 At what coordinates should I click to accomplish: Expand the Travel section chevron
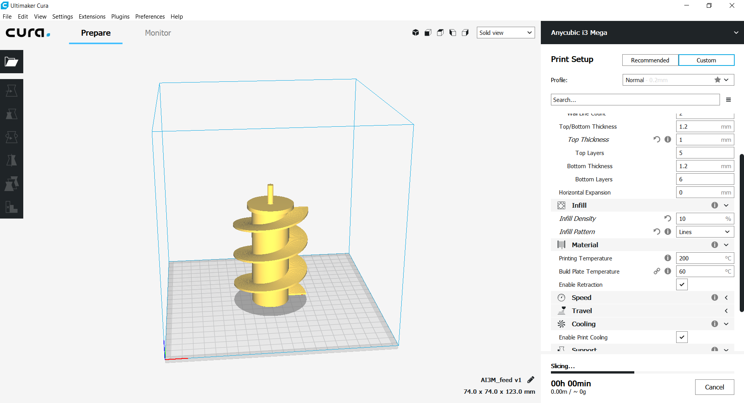coord(726,311)
